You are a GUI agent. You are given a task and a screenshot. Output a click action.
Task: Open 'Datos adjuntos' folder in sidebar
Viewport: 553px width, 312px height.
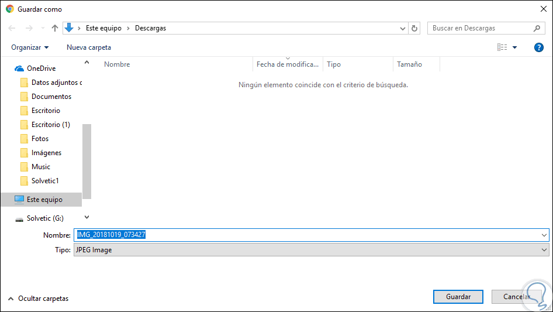(x=57, y=83)
